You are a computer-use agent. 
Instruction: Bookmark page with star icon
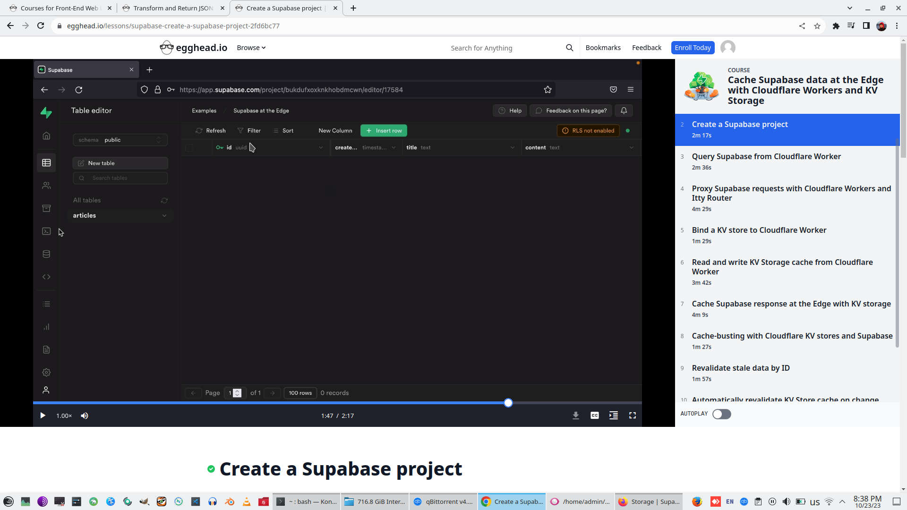tap(817, 26)
